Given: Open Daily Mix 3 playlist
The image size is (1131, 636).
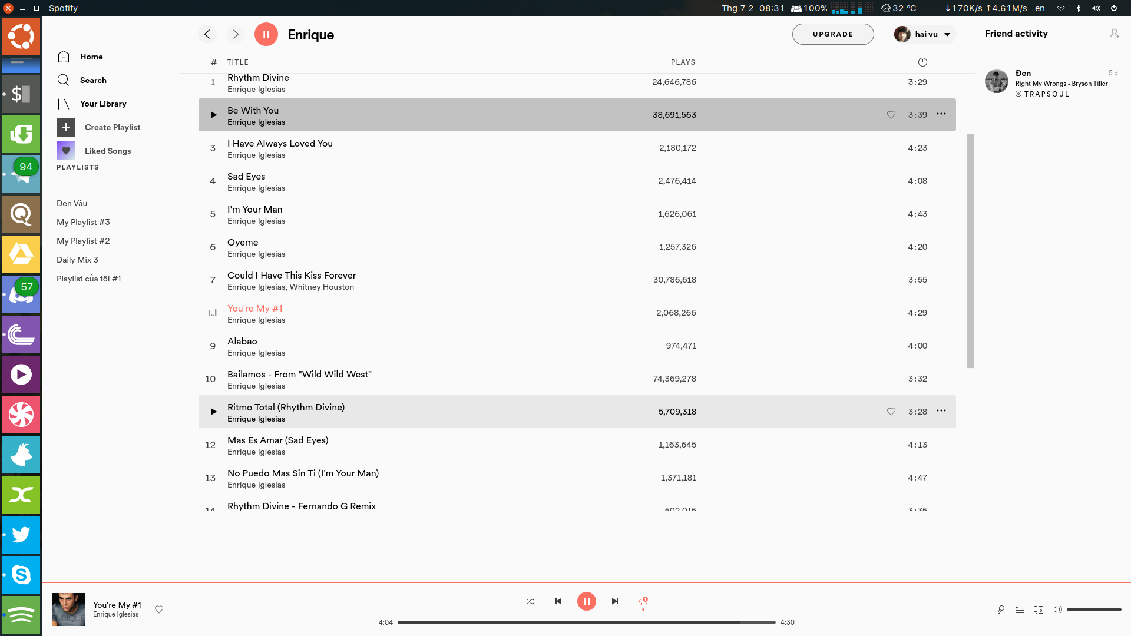Looking at the screenshot, I should (x=77, y=260).
